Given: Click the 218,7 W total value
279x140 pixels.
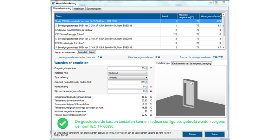Looking at the screenshot, I should click(x=218, y=57).
